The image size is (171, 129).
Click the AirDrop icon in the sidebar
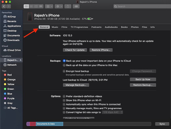click(x=5, y=17)
